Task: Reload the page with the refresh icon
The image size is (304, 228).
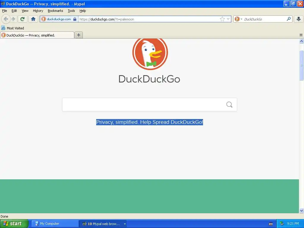Action: tap(23, 19)
